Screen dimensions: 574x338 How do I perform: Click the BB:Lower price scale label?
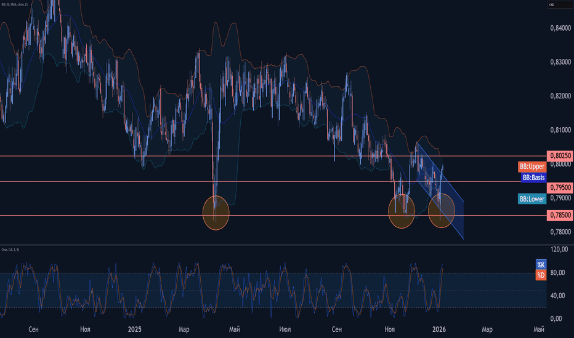[x=532, y=198]
